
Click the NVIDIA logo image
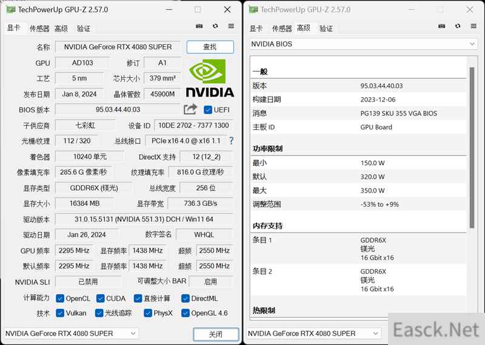(x=210, y=78)
